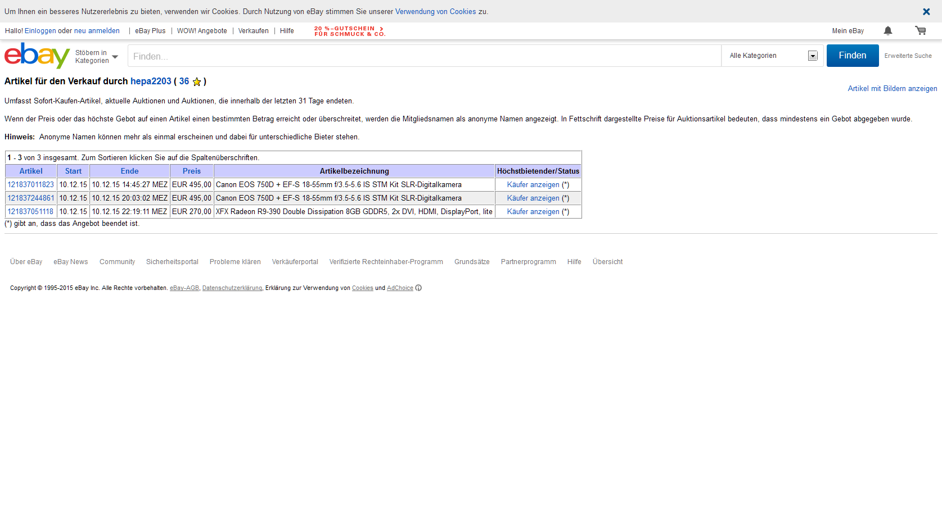Click the AdChoice footer link
This screenshot has width=942, height=508.
tap(400, 288)
